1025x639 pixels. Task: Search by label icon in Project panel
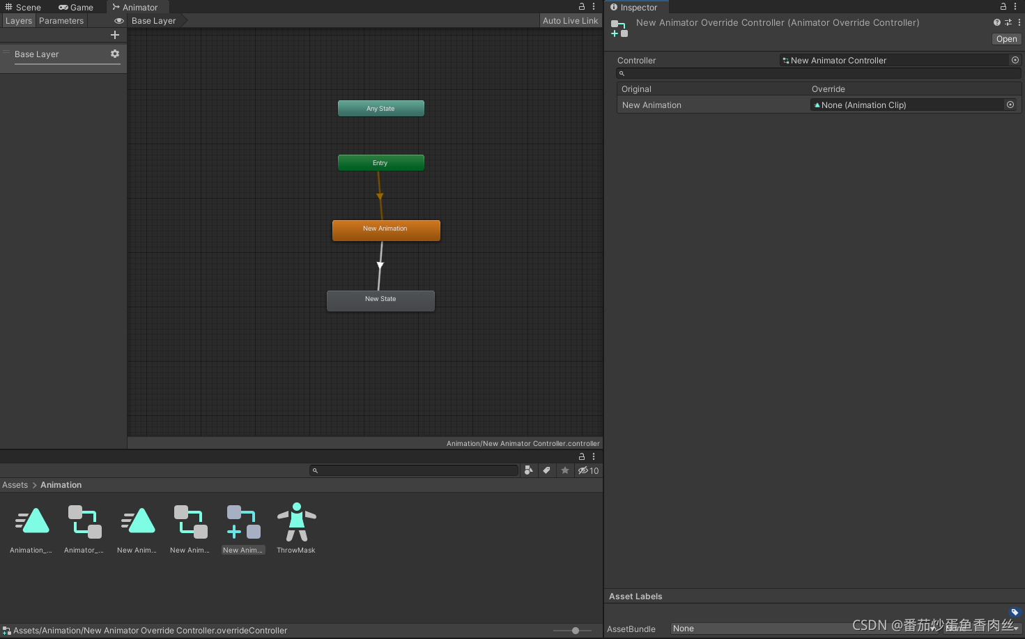[x=547, y=470]
